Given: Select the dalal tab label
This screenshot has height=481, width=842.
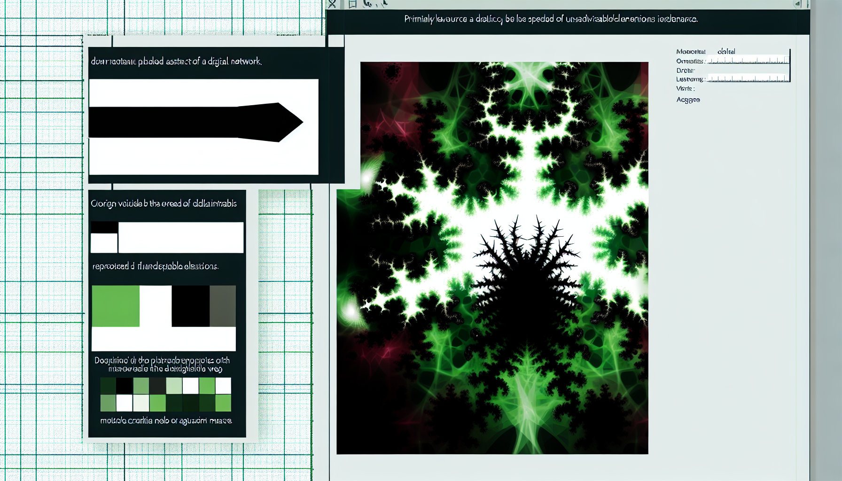Looking at the screenshot, I should (726, 52).
